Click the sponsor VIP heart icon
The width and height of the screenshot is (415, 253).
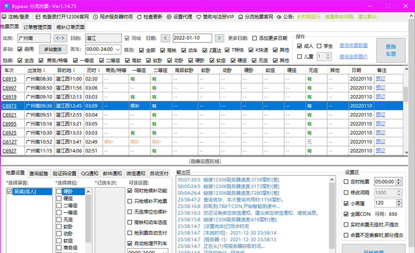199,17
